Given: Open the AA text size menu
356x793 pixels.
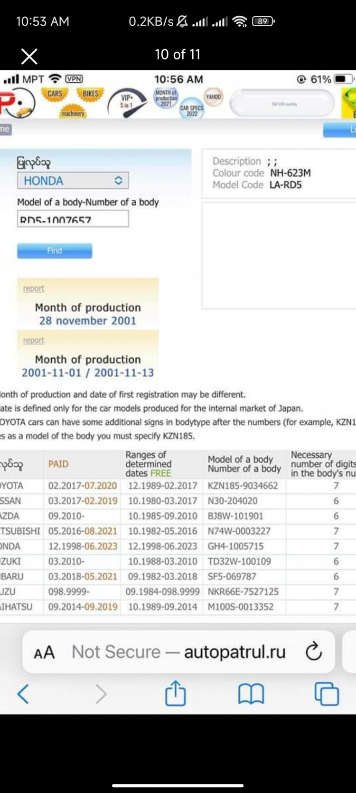Looking at the screenshot, I should (x=44, y=652).
